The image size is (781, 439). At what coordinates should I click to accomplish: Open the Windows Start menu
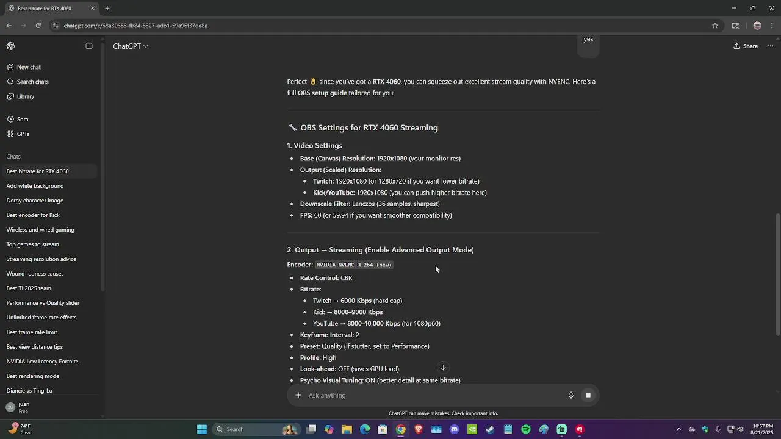click(x=202, y=429)
